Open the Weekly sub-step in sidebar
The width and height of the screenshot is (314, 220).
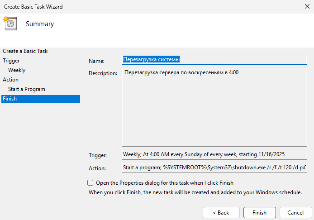click(17, 70)
